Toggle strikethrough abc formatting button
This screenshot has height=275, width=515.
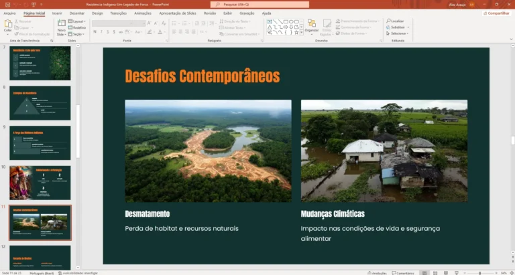pyautogui.click(x=121, y=32)
